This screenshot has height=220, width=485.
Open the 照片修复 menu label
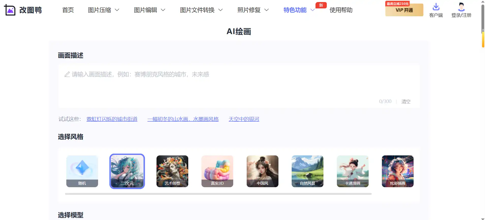coord(249,10)
